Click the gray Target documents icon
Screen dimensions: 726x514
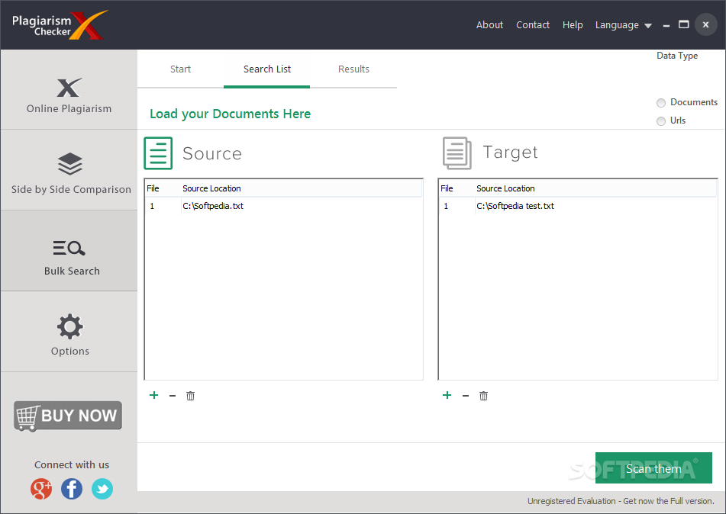click(457, 153)
